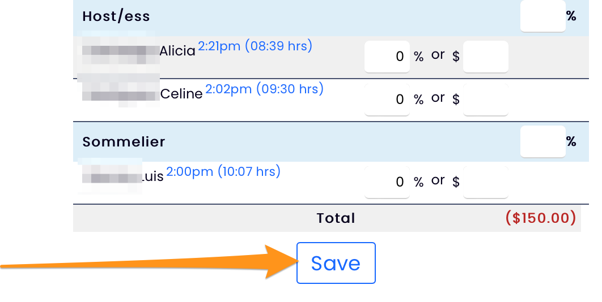The width and height of the screenshot is (602, 302).
Task: Select Luis's name under Sommelier
Action: click(x=152, y=176)
